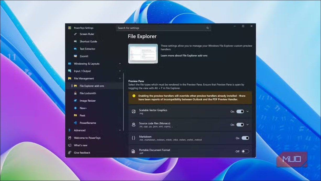Expand the Windowing & Layouts chevron
Viewport: 321px width, 181px height.
(x=120, y=64)
